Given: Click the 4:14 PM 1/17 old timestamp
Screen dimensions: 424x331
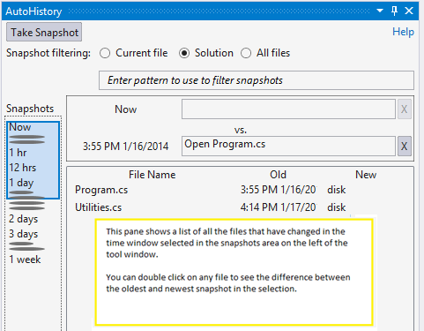Looking at the screenshot, I should click(x=278, y=207).
